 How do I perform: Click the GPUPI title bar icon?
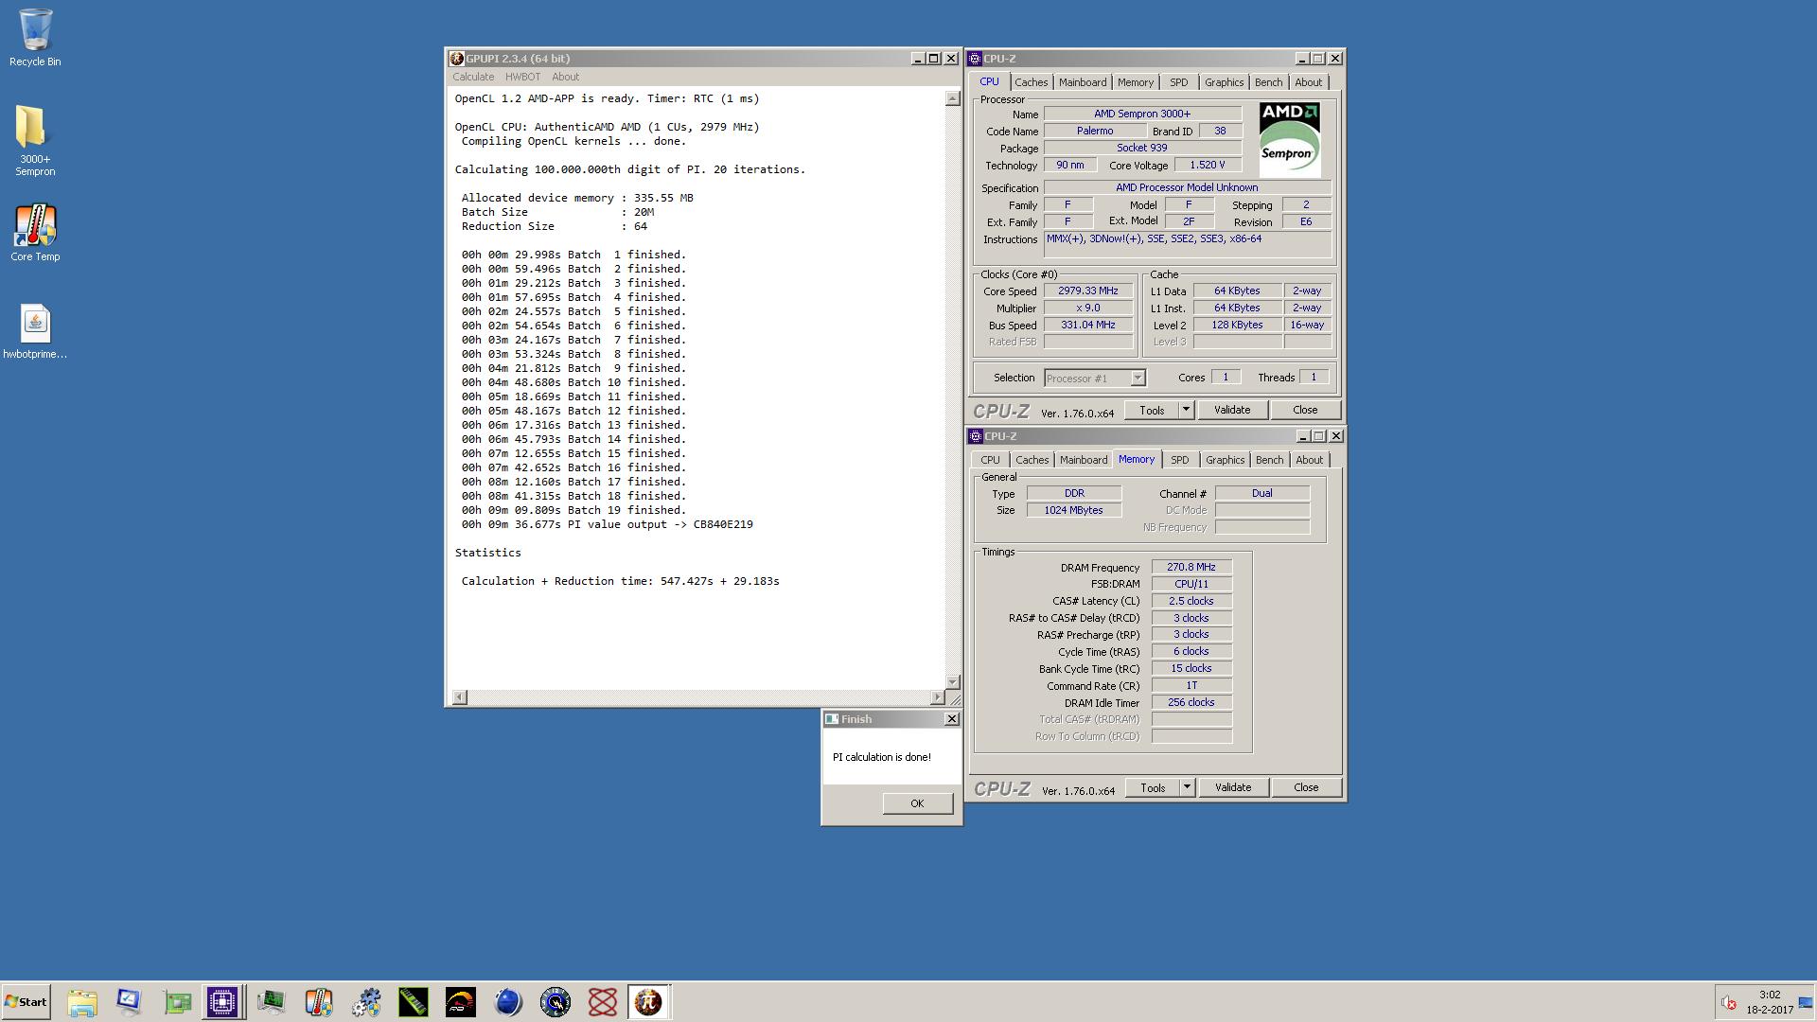[456, 59]
